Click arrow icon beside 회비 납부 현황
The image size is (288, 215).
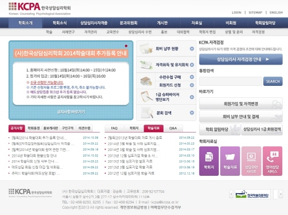(192, 48)
